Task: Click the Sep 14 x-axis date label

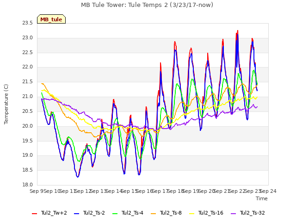Action: [x=114, y=191]
